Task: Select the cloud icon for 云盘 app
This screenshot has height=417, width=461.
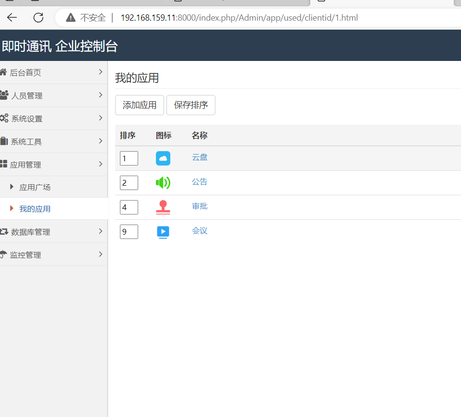Action: tap(163, 157)
